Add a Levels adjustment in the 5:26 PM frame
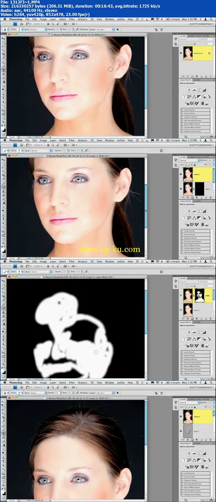216x502 pixels. click(x=194, y=90)
